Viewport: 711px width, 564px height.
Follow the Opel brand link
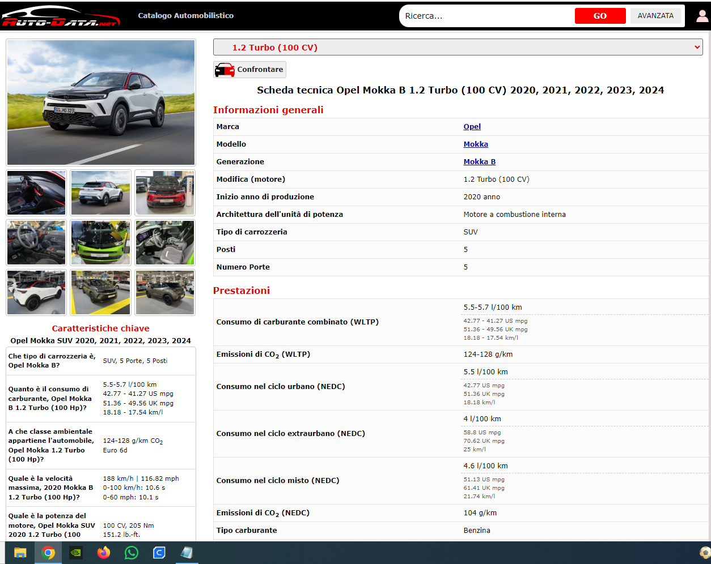(472, 127)
